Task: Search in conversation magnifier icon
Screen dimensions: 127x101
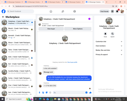Action: coord(113,34)
